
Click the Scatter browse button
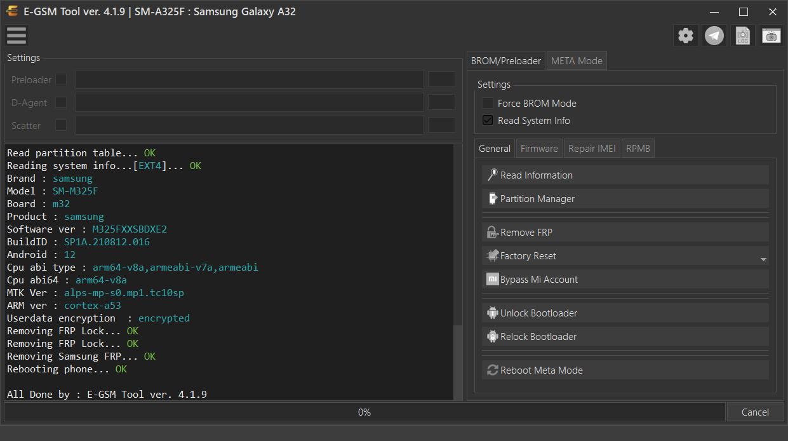441,125
